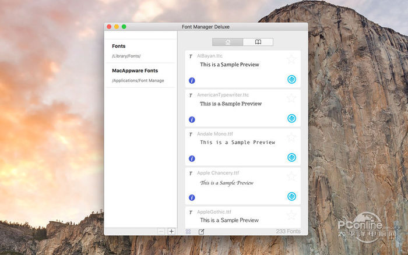Star the AlBayan.ttc font as favorite

tap(291, 59)
